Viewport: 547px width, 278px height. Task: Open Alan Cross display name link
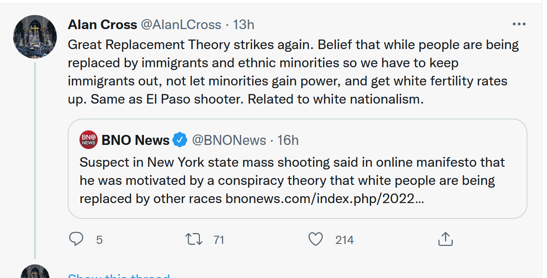(x=101, y=25)
